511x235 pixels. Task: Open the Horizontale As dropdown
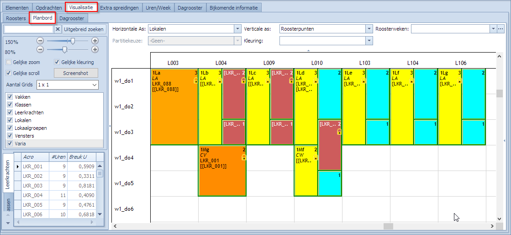click(x=237, y=29)
